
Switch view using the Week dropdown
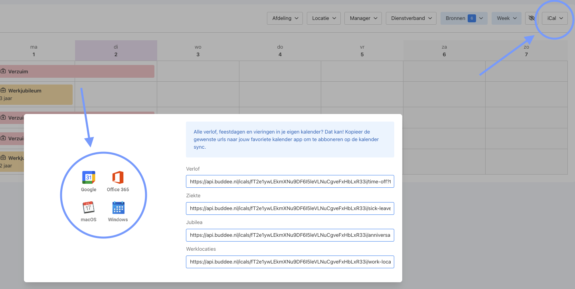tap(506, 18)
